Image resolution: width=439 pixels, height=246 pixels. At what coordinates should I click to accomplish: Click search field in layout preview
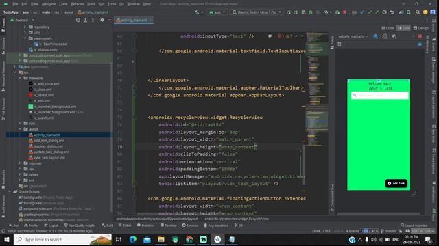380,96
